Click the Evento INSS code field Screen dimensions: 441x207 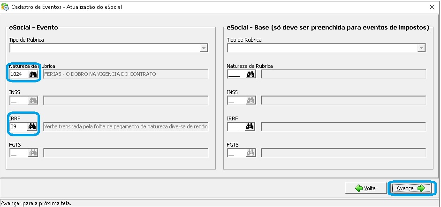pyautogui.click(x=18, y=100)
